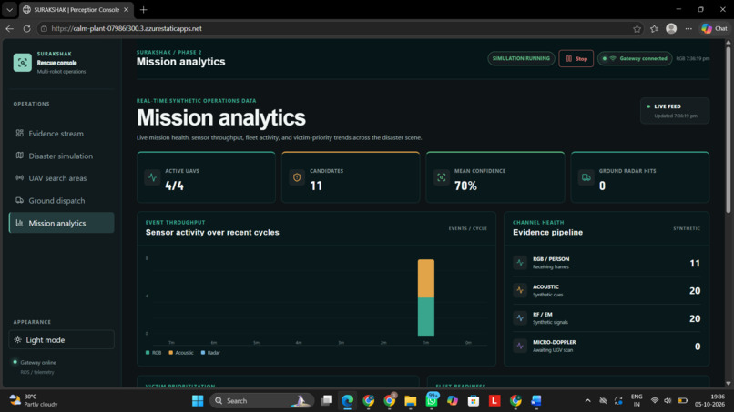
Task: Refresh the browser page
Action: pos(26,28)
